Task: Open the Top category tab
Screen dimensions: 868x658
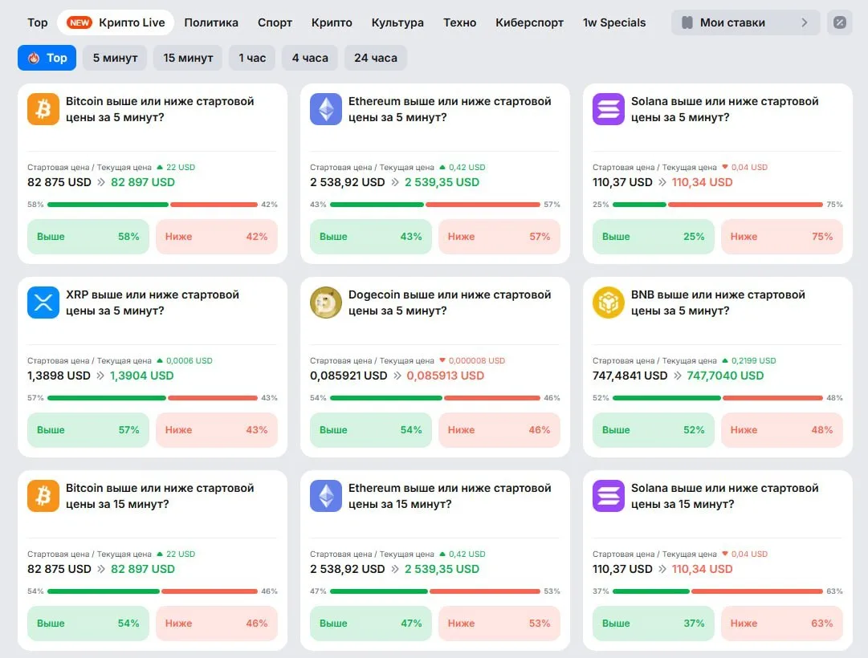Action: (38, 22)
